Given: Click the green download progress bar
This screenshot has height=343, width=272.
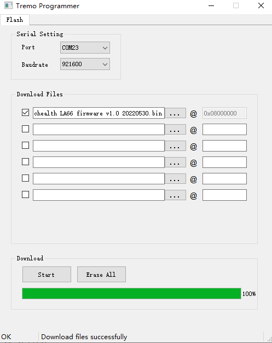Looking at the screenshot, I should point(131,293).
